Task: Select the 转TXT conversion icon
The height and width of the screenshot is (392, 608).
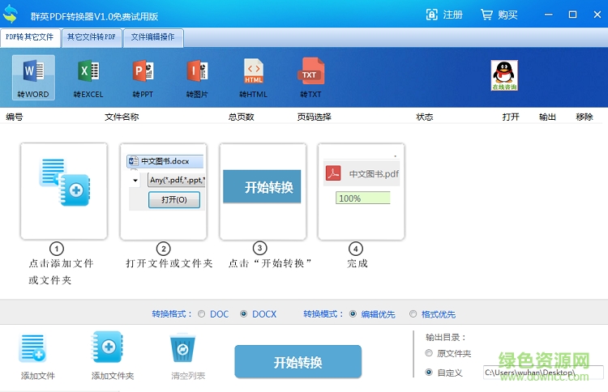Action: pos(310,74)
